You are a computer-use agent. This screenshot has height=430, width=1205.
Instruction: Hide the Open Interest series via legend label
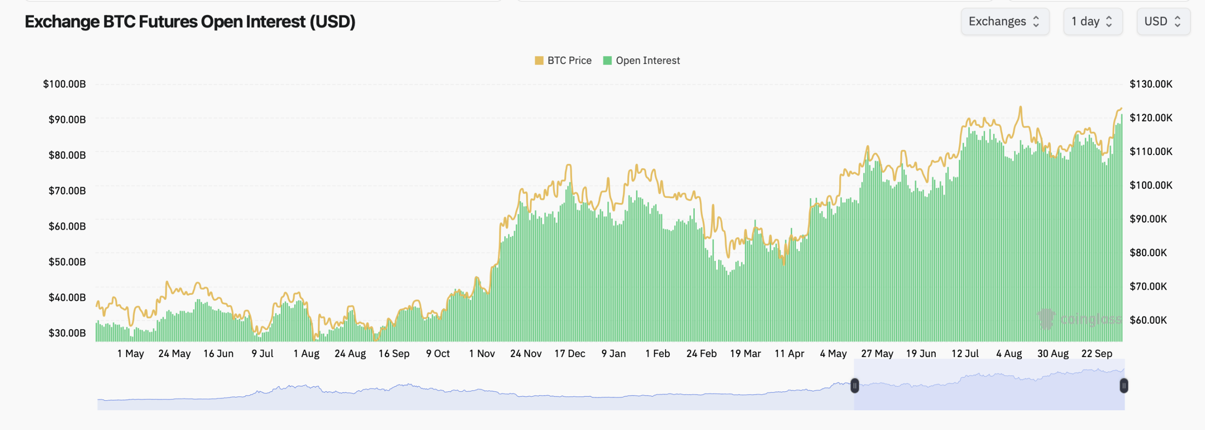pyautogui.click(x=648, y=61)
